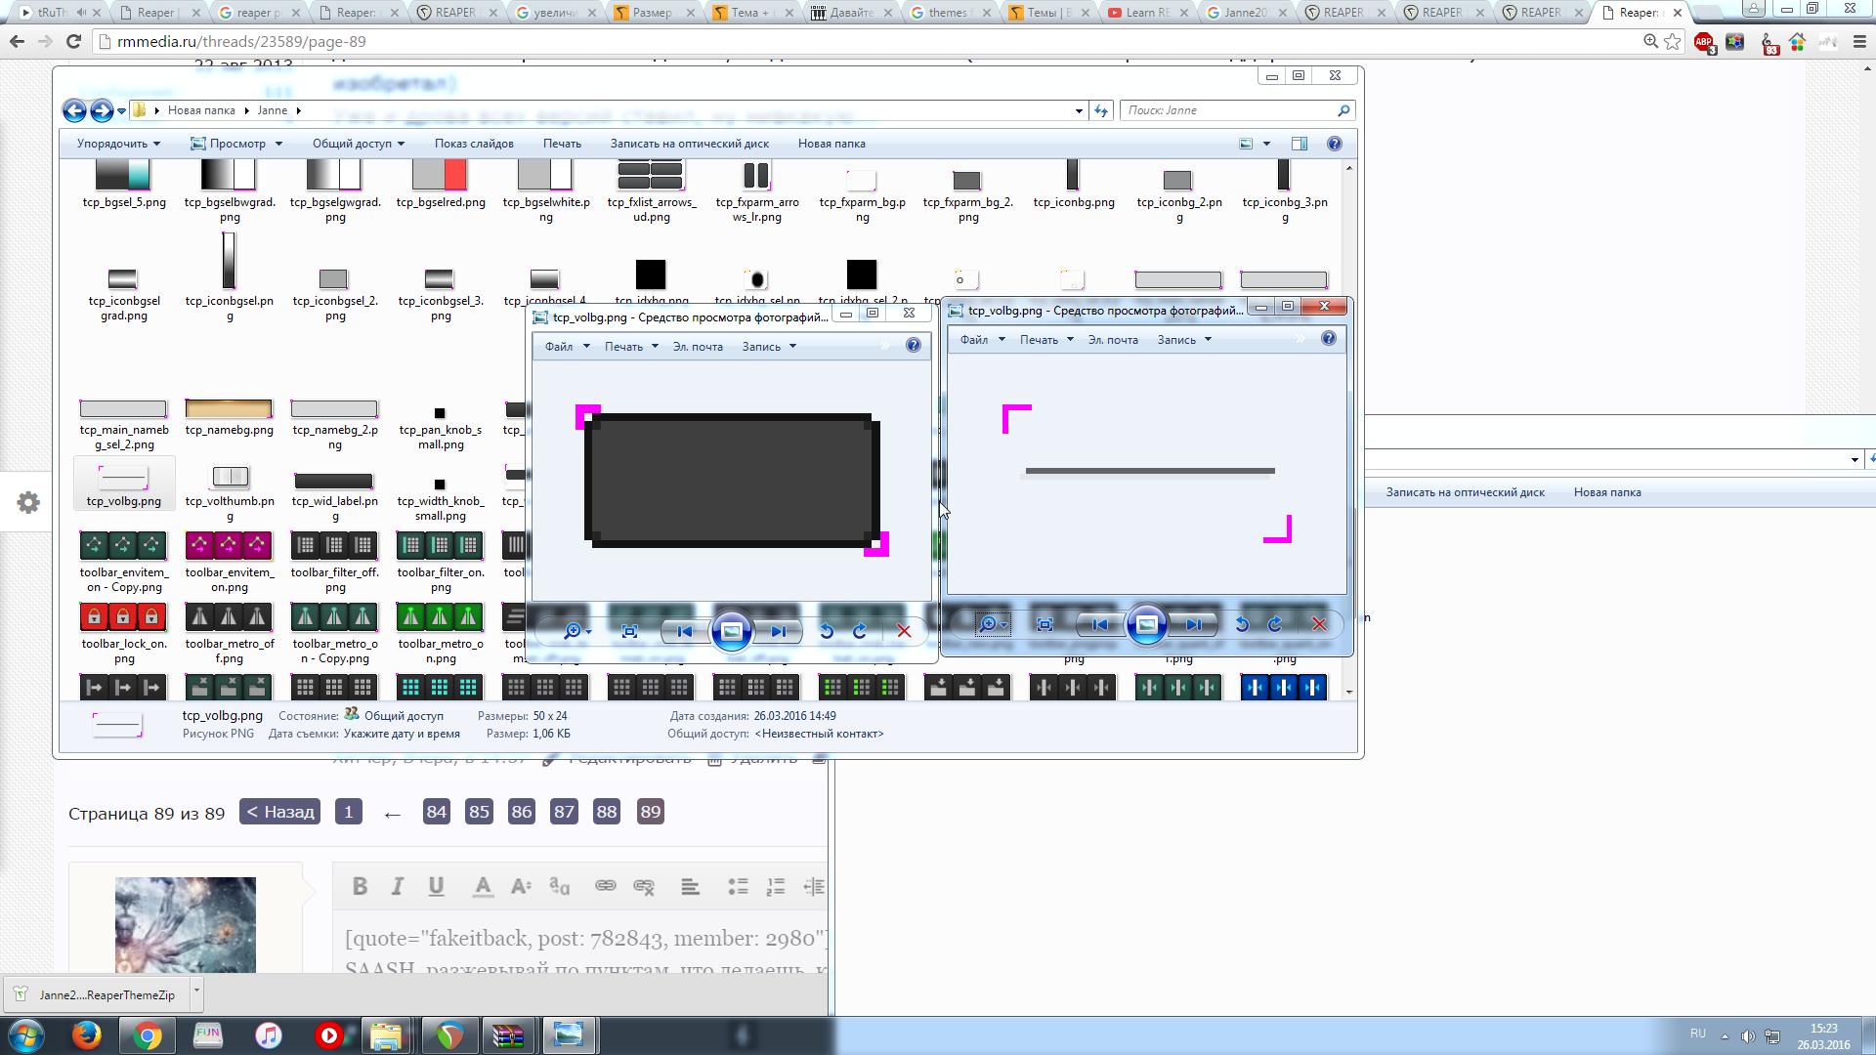
Task: Toggle the Explorer preview pane button
Action: [x=1299, y=144]
